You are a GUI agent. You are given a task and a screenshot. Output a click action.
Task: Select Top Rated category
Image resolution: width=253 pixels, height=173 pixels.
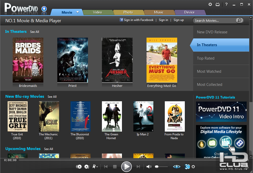click(x=221, y=58)
